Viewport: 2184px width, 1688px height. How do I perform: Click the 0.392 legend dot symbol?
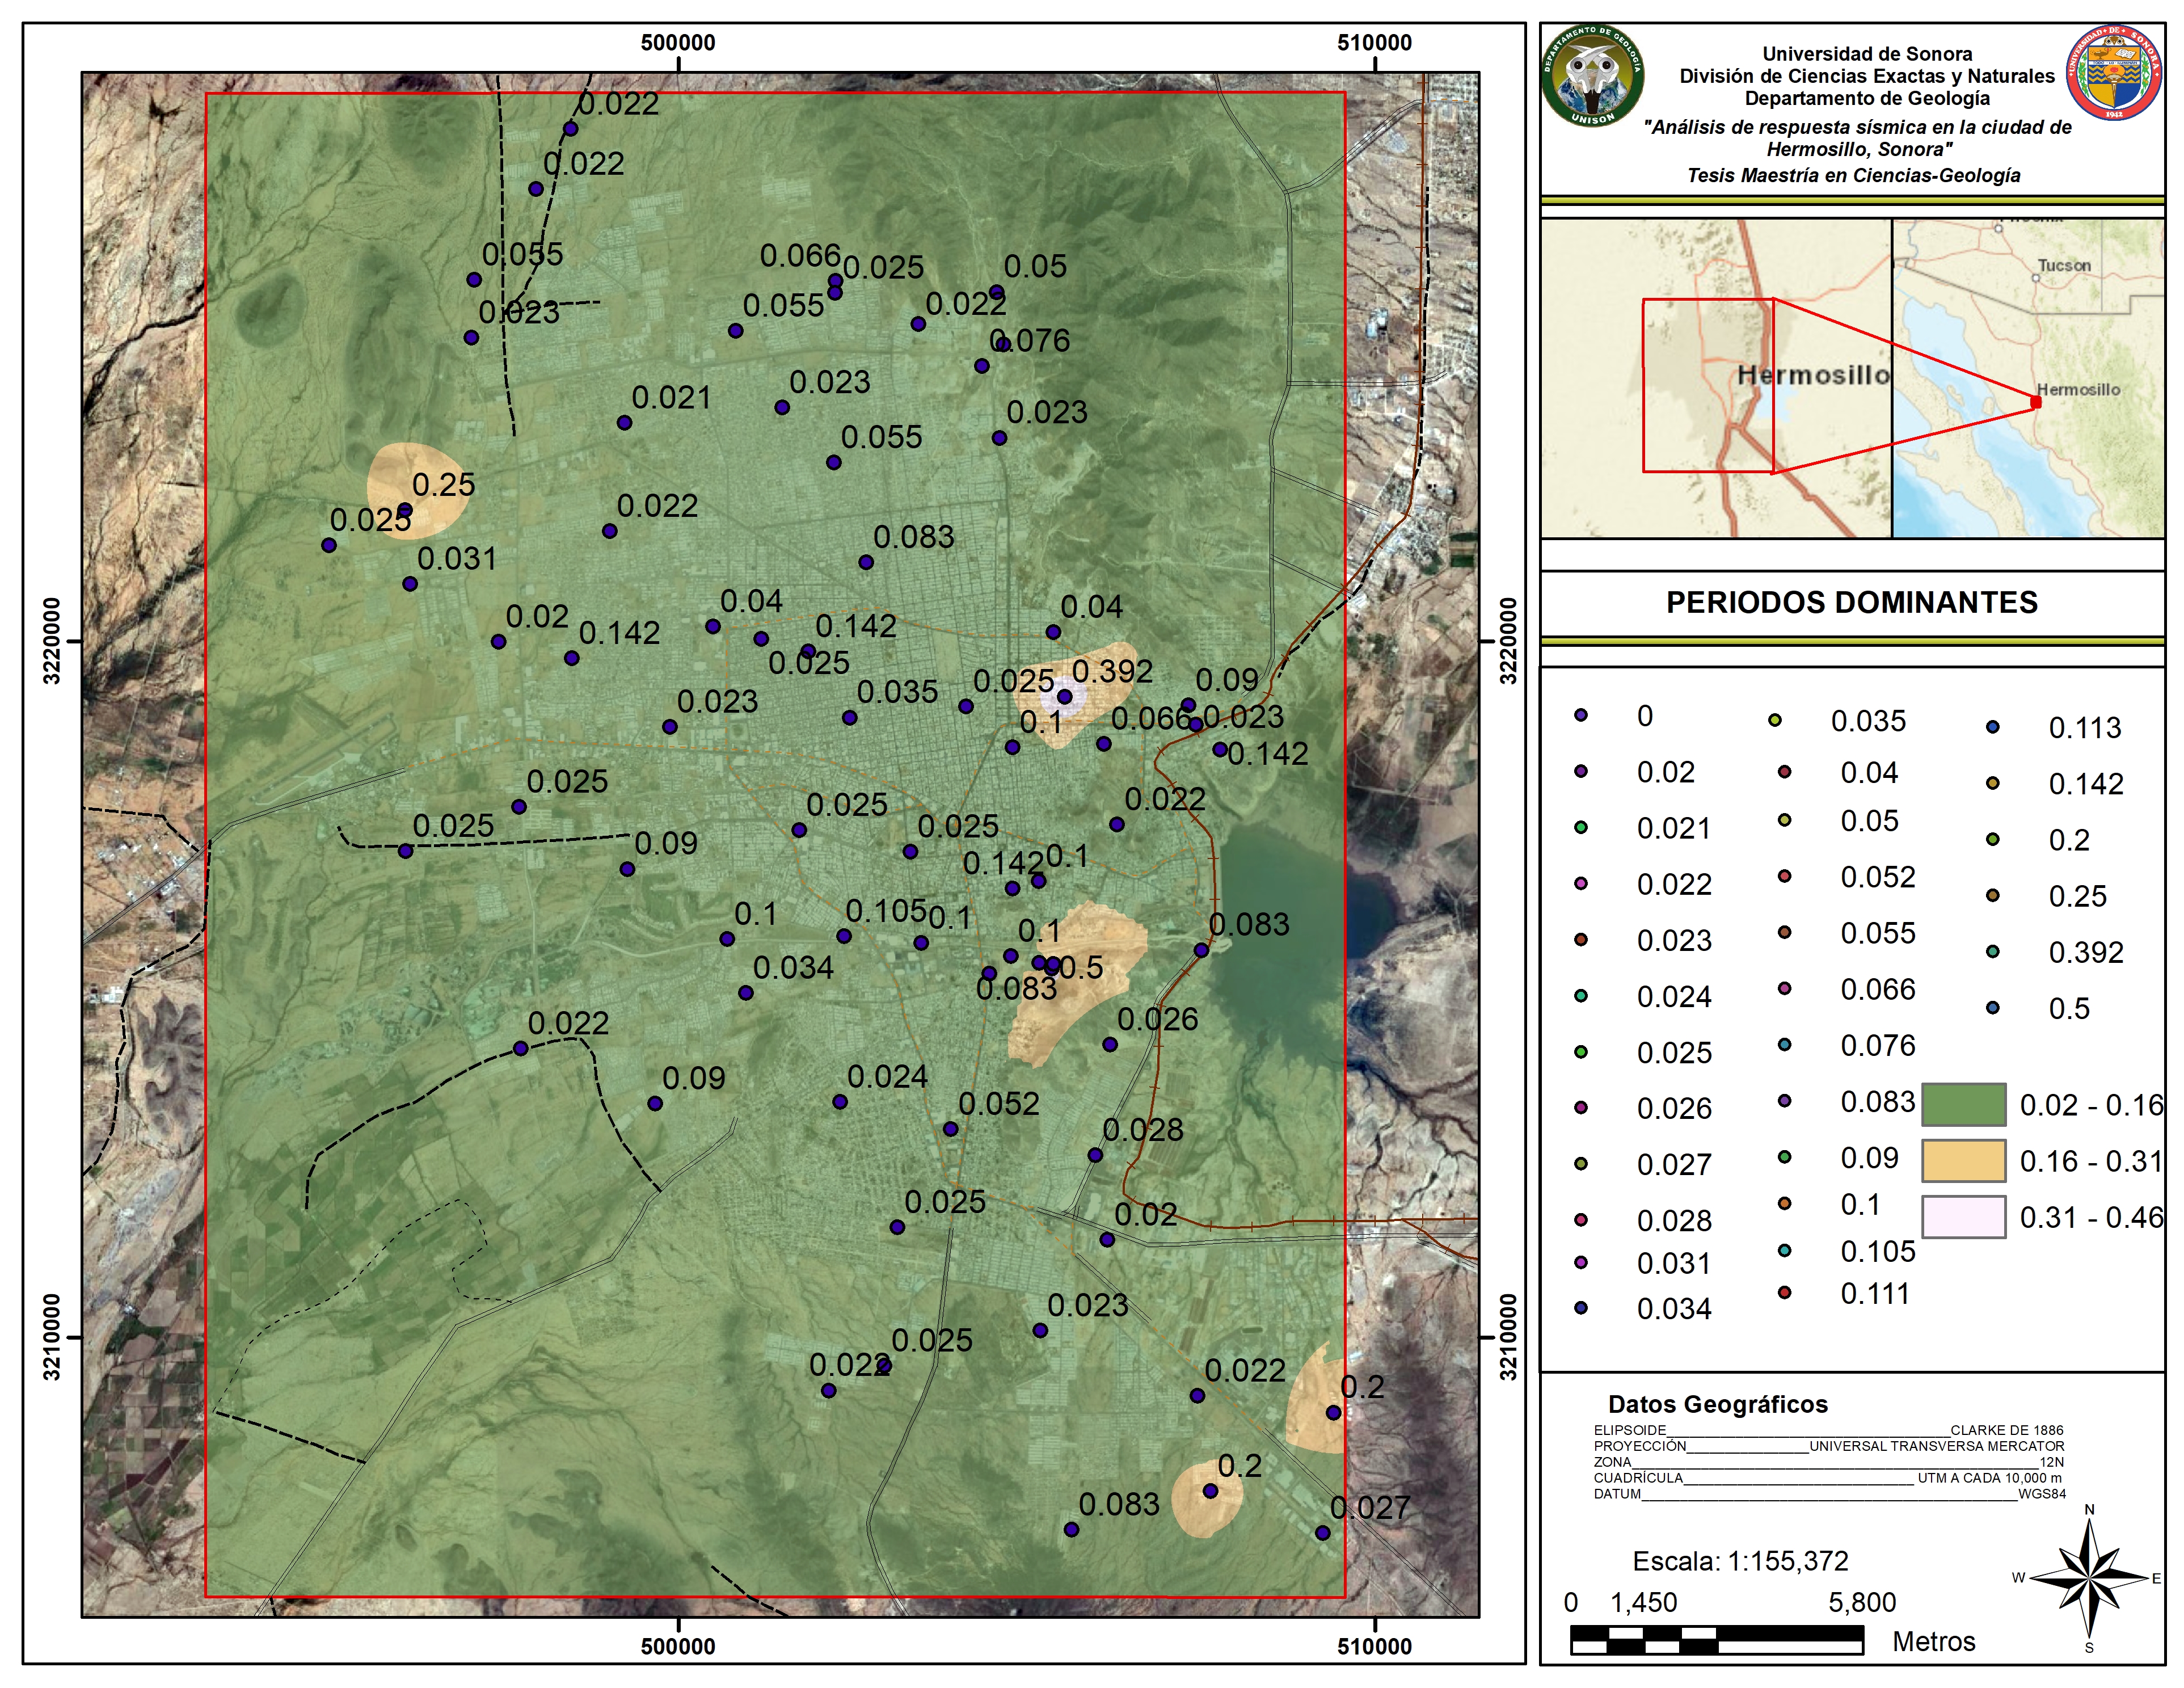1993,951
